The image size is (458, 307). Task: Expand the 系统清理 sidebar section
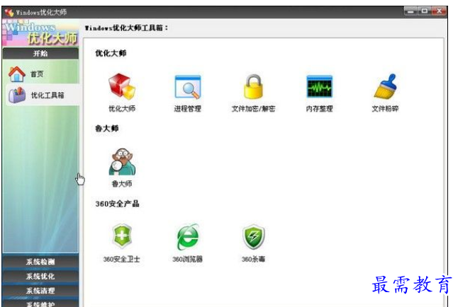[40, 291]
